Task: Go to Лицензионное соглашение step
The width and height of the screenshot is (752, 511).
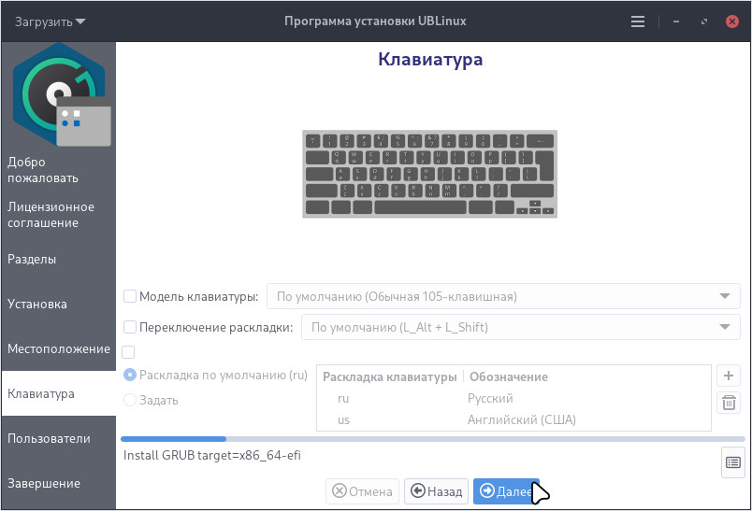Action: 59,215
